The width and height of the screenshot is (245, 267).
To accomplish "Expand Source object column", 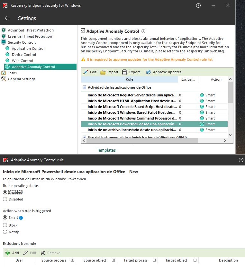I will click(113, 260).
